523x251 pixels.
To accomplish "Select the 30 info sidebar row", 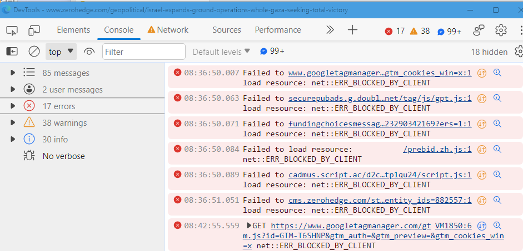I will (82, 139).
